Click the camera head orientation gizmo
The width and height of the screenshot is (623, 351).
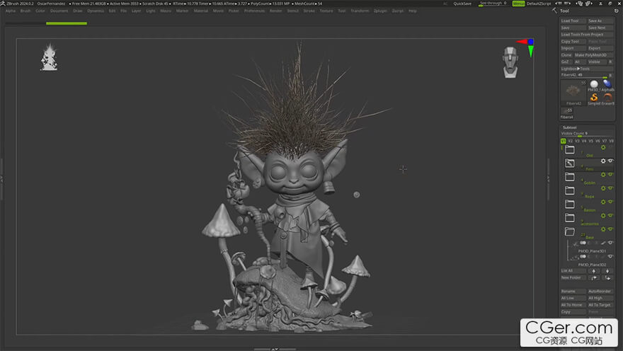tap(510, 62)
